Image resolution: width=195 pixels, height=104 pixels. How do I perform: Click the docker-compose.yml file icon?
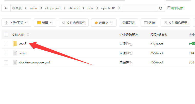(x=15, y=62)
